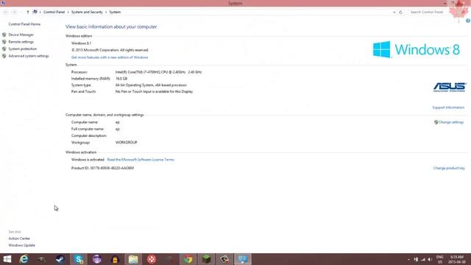Click the network signal tray icon

point(423,259)
